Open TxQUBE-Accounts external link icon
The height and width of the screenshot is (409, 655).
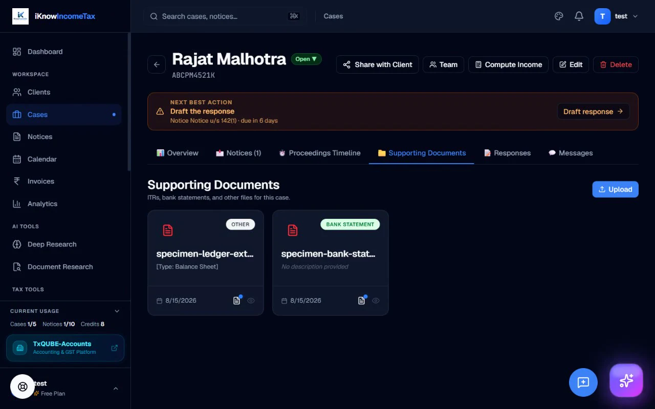point(114,348)
